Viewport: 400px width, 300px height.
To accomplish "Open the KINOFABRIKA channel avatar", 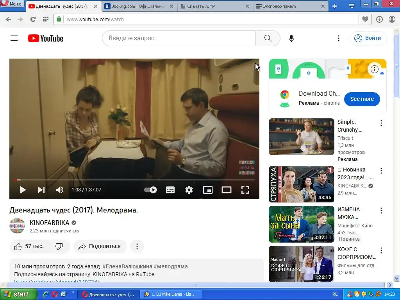I will 17,225.
